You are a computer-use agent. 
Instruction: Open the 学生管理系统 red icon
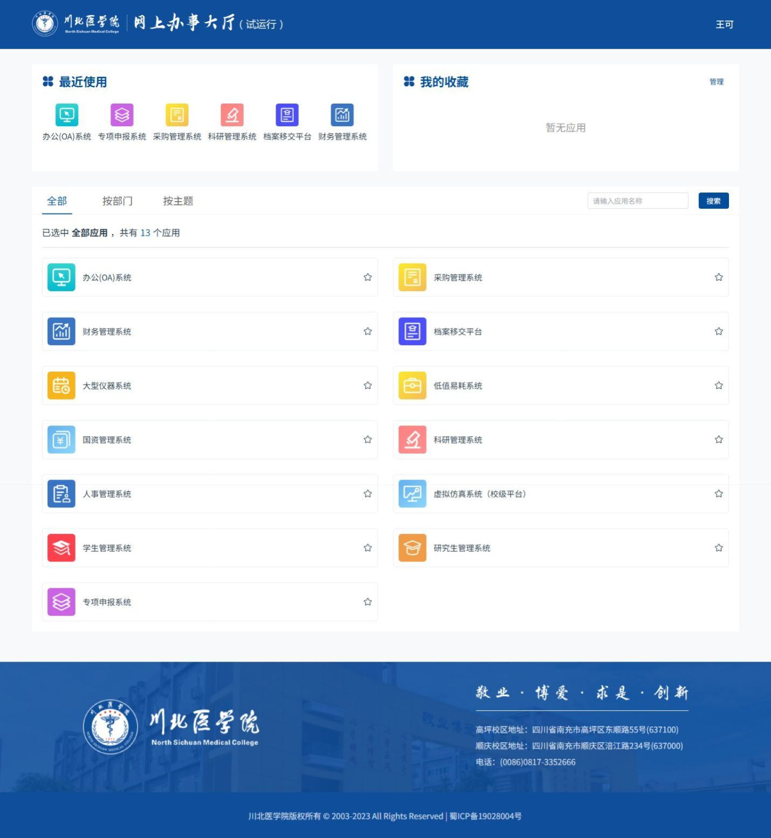tap(61, 548)
